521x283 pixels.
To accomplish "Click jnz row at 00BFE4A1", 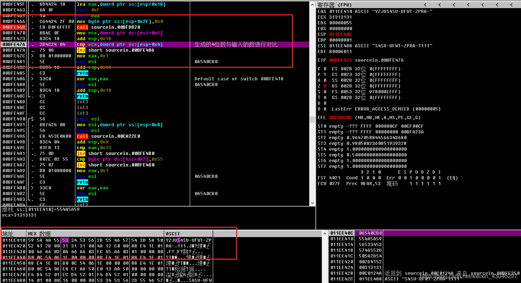I will click(x=155, y=154).
